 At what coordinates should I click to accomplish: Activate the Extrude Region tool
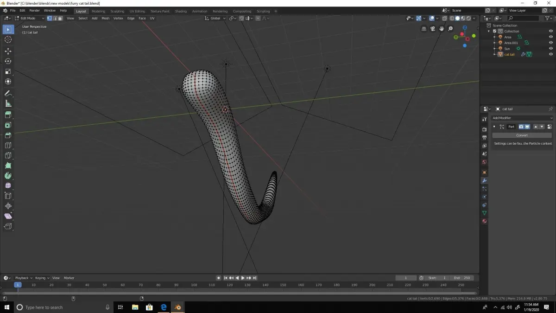[8, 115]
